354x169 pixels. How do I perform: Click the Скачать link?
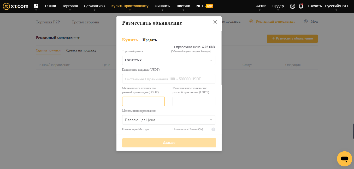tap(315, 6)
